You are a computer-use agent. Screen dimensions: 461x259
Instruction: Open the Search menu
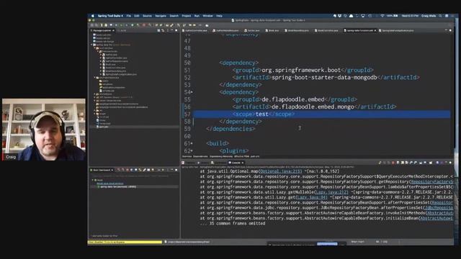click(174, 16)
